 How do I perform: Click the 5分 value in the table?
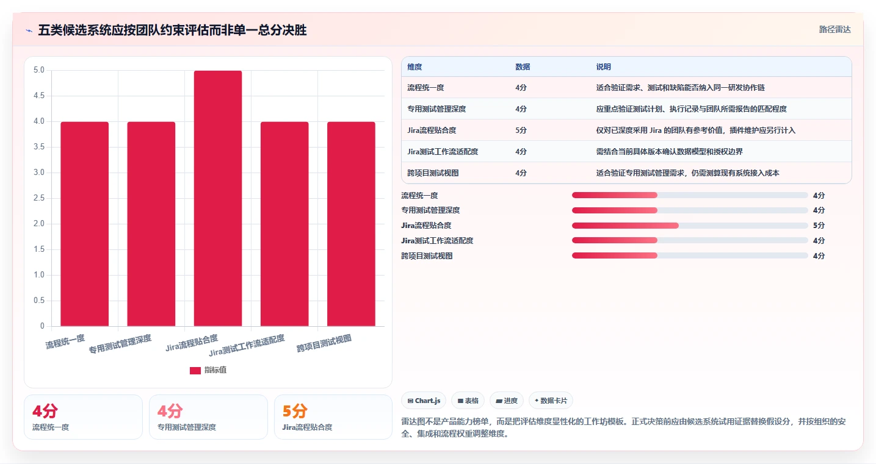[x=521, y=130]
